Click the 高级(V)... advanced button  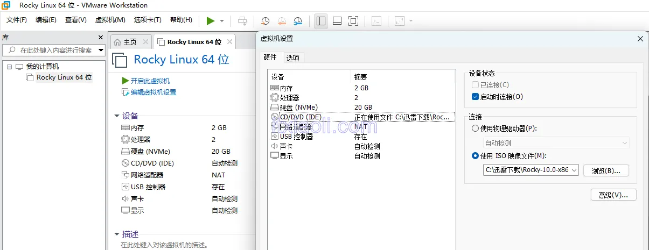(x=613, y=195)
